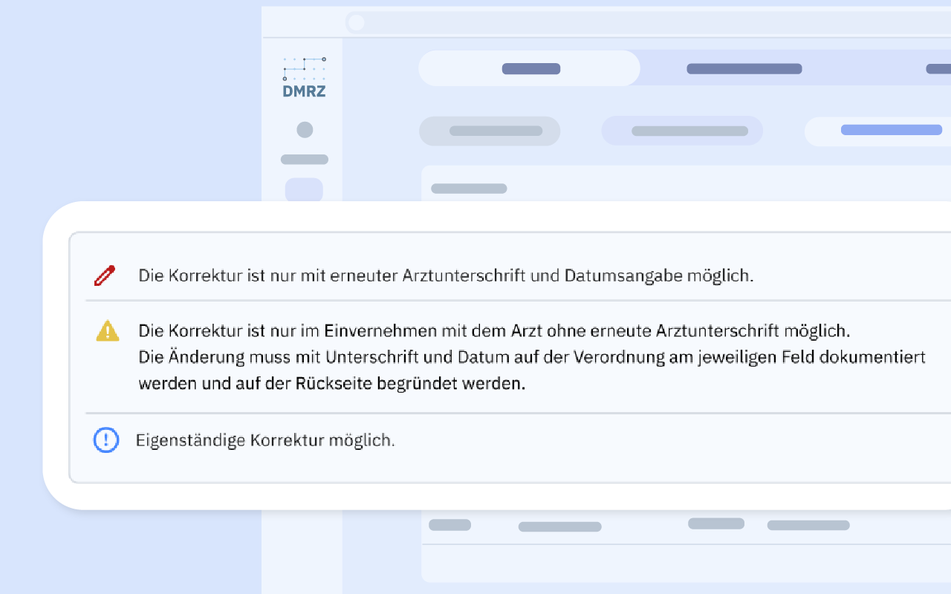Click the 'Eigenständige Korrektur möglich.' text row
This screenshot has width=951, height=594.
click(x=265, y=440)
